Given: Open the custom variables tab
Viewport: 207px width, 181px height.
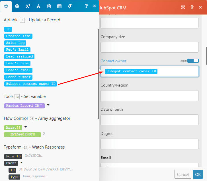Looking at the screenshot, I should pyautogui.click(x=70, y=6).
